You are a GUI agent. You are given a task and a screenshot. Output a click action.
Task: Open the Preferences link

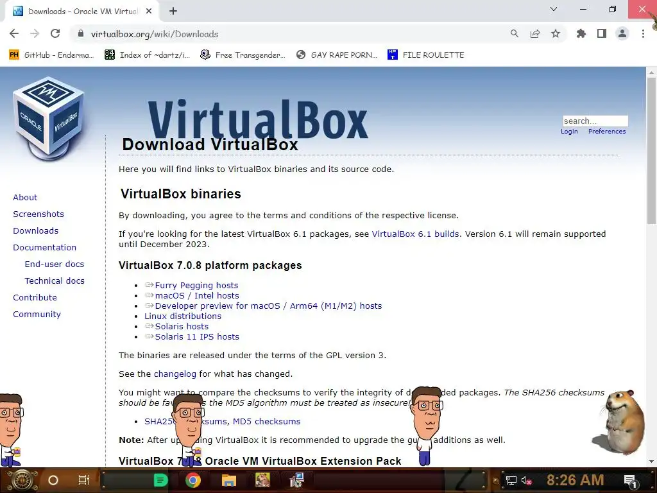pos(607,131)
